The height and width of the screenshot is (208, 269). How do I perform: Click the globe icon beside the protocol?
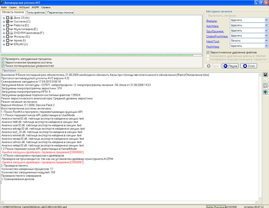[265, 92]
